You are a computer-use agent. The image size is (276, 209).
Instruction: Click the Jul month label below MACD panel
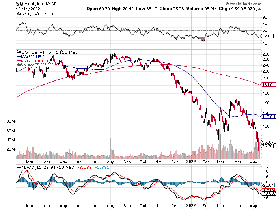pyautogui.click(x=95, y=206)
